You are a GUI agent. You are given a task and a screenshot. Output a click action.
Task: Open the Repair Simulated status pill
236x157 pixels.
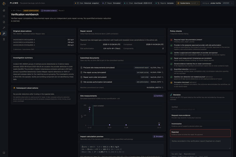pos(112,3)
